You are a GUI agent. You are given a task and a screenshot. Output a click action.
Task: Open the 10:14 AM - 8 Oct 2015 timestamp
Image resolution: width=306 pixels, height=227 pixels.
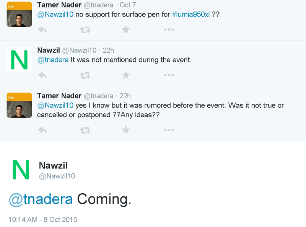43,220
